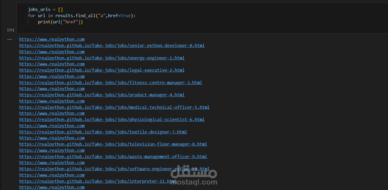Screen dimensions: 388x190
Task: Visit the interpreter-11.html job link
Action: (98, 181)
